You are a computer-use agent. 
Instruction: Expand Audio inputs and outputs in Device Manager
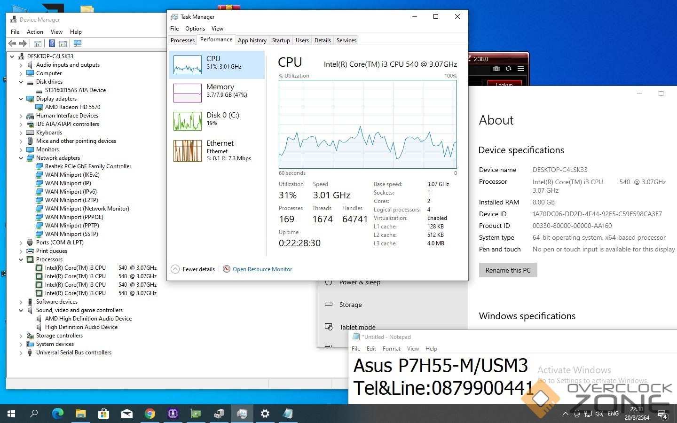click(x=21, y=65)
